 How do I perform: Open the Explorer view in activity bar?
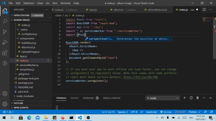(5, 11)
